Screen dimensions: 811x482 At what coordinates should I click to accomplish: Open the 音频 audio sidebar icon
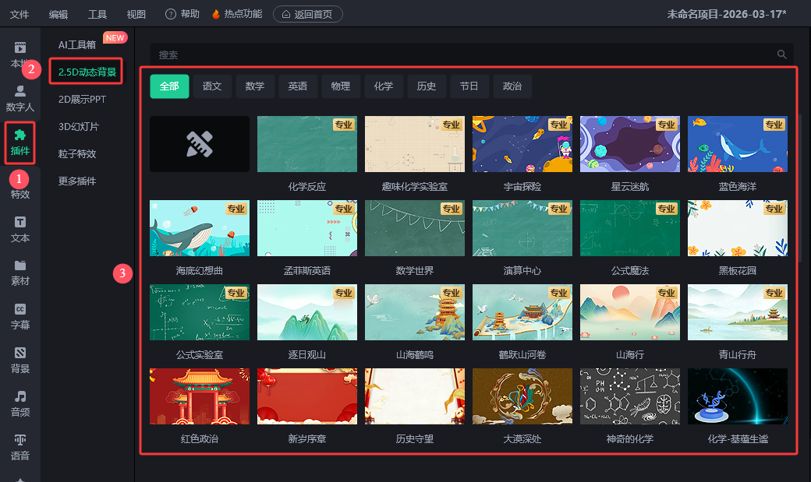(x=20, y=403)
